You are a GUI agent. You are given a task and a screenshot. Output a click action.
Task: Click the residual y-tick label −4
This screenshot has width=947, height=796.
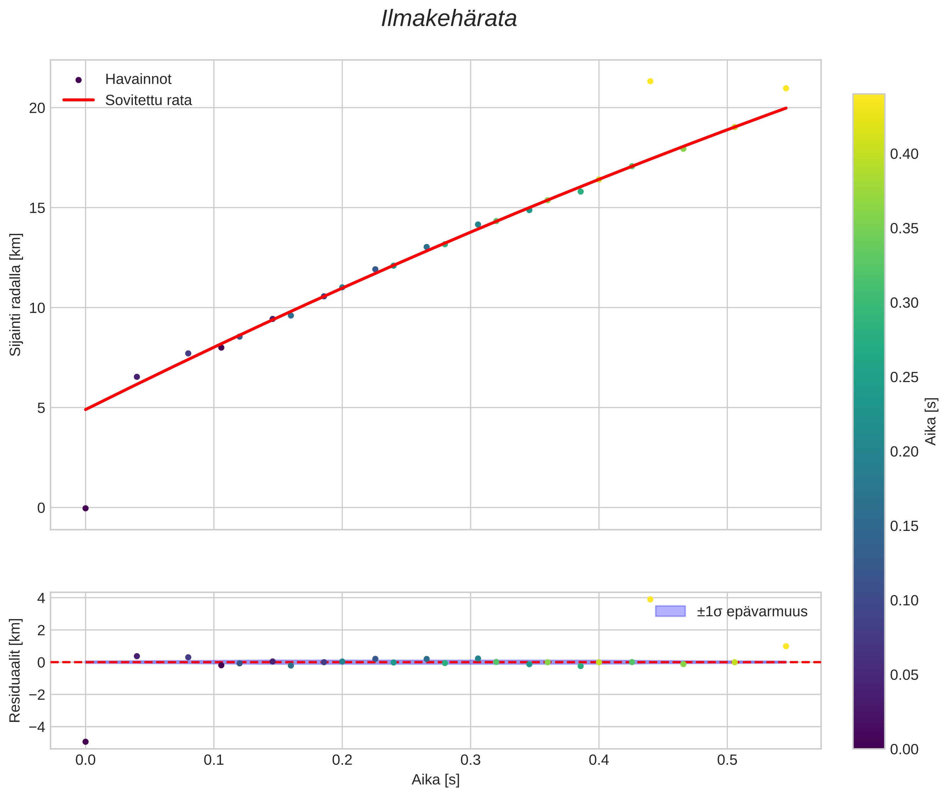(37, 727)
